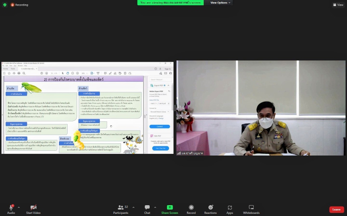Screen dimensions: 347x216
Task: Click Acrobat read mode icon
Action: [98, 73]
